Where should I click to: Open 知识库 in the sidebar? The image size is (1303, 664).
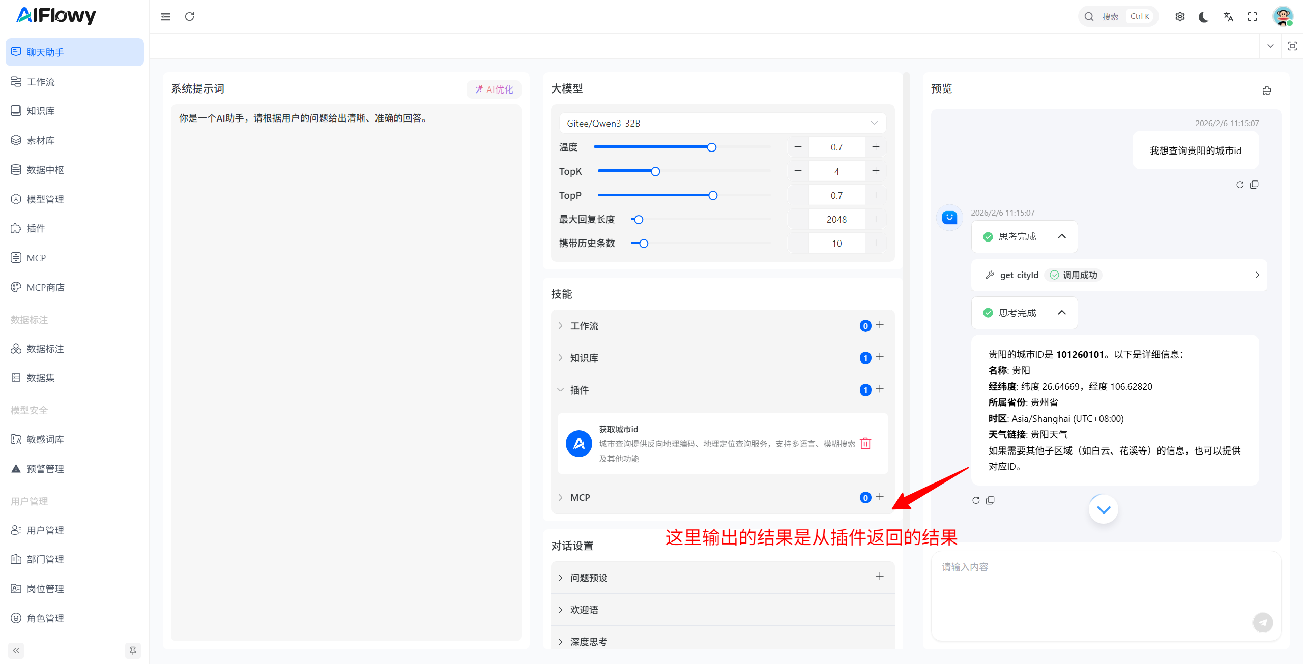(x=41, y=111)
